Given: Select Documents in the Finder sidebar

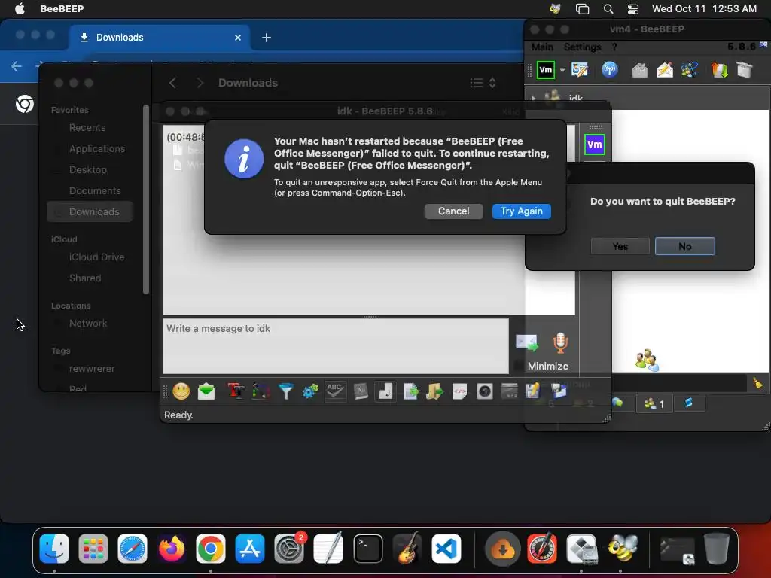Looking at the screenshot, I should [94, 191].
